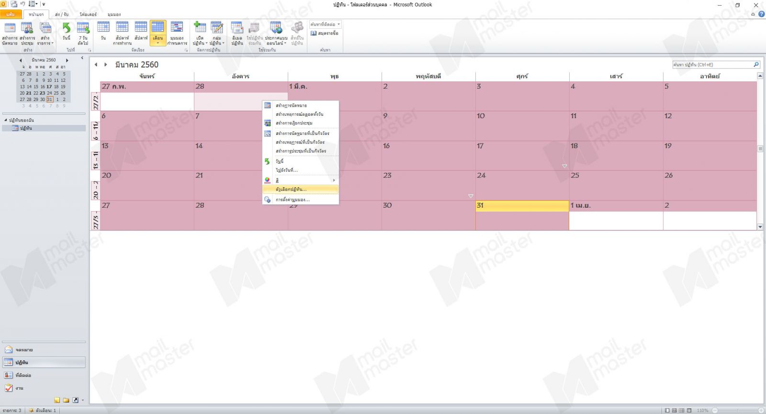Click the search magnifier icon
Screen dimensions: 766x414
coord(756,65)
